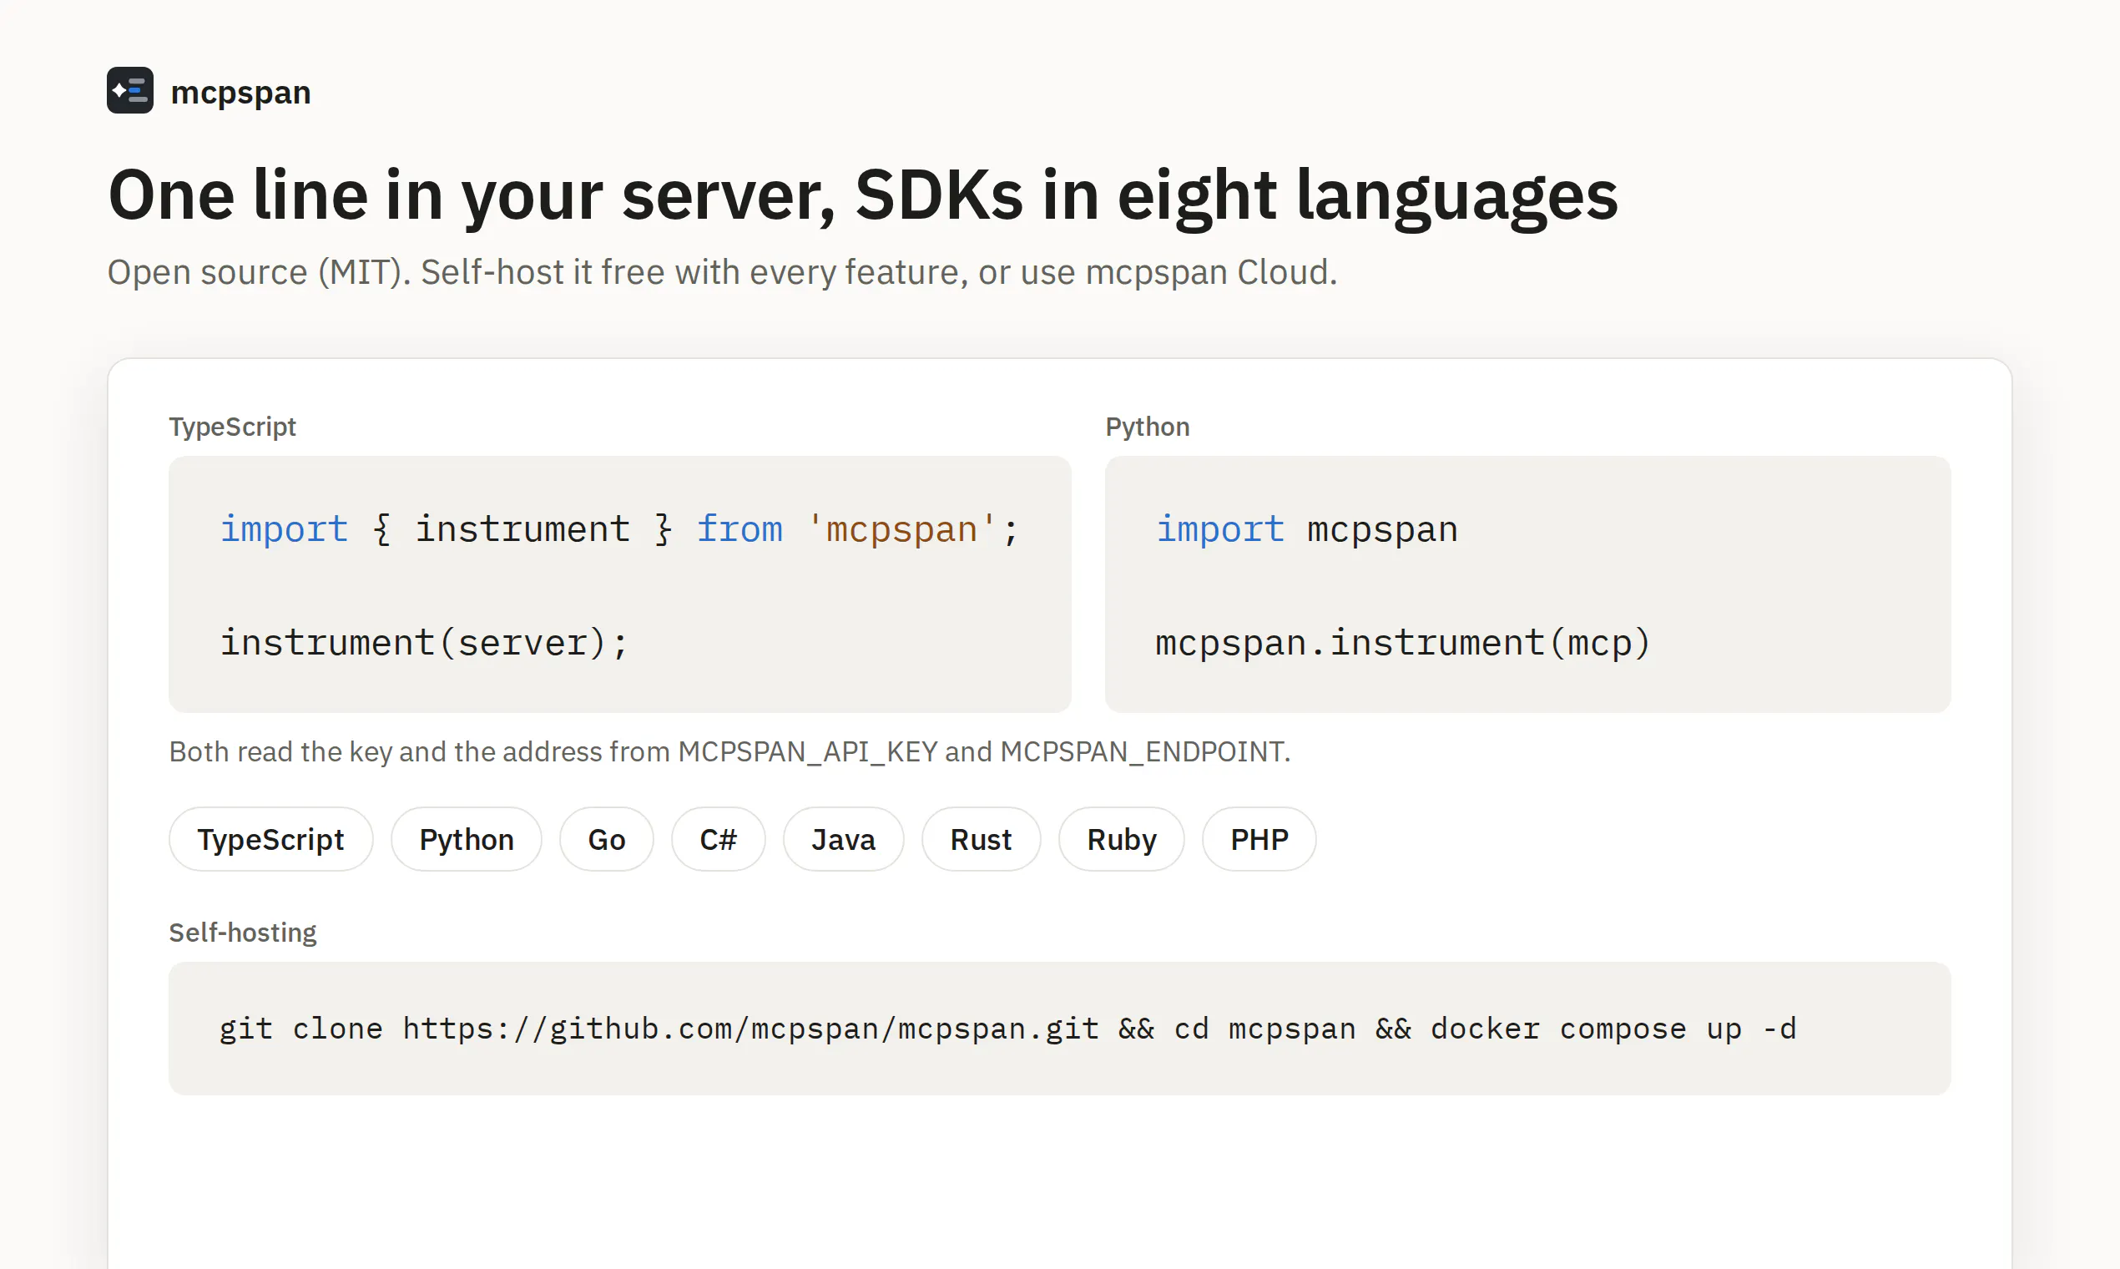Click the page heading about eight languages
This screenshot has height=1269, width=2120.
click(863, 196)
